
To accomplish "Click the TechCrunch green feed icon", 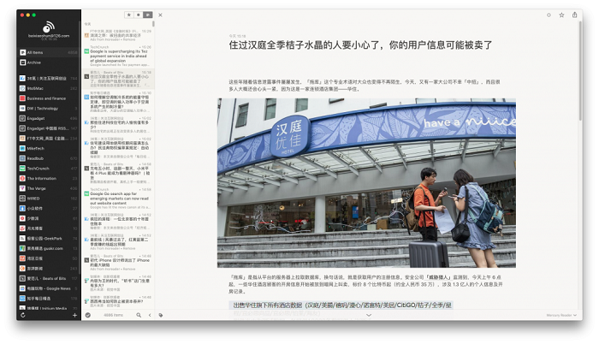I will [x=22, y=169].
